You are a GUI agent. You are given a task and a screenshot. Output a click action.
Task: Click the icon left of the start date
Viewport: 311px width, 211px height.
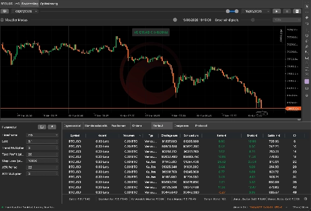point(5,11)
